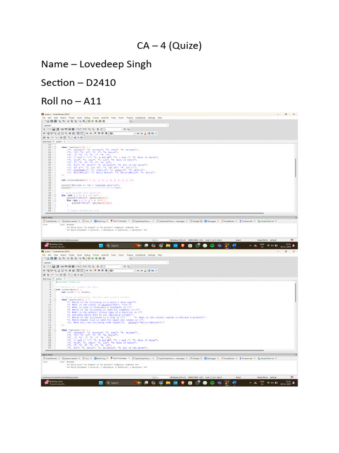
Task: Open wide function dropdown right of <global>, upper window
Action: click(125, 125)
